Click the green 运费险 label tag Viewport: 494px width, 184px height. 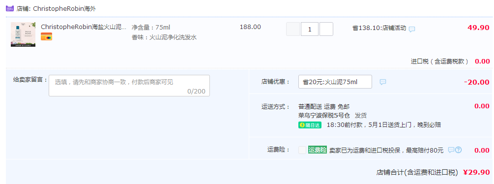pos(318,150)
